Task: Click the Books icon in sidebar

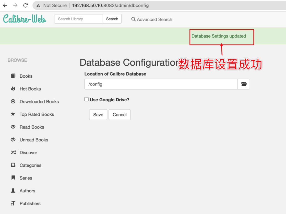Action: click(x=13, y=76)
